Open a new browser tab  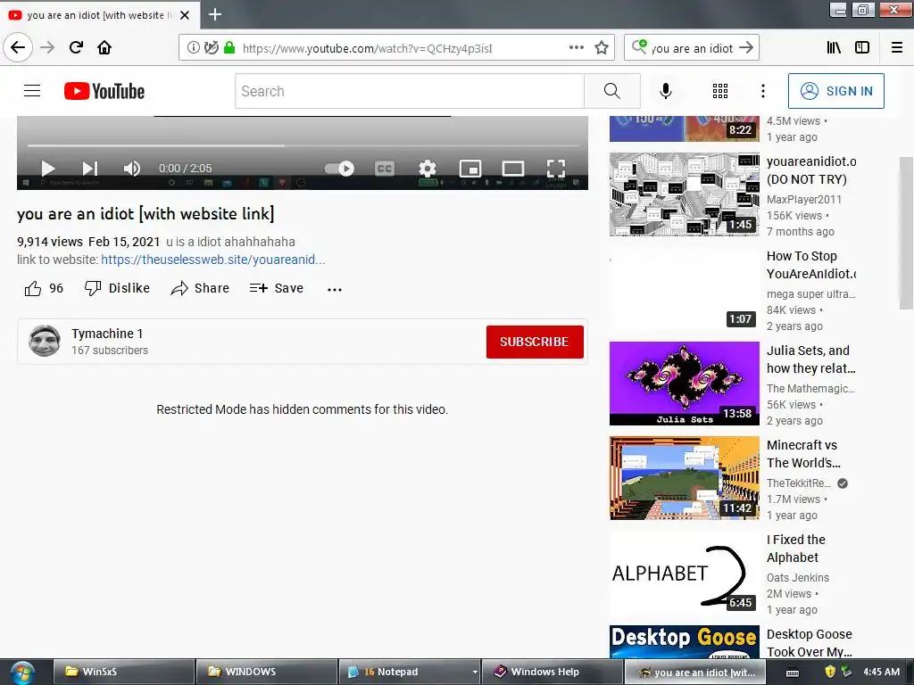214,14
